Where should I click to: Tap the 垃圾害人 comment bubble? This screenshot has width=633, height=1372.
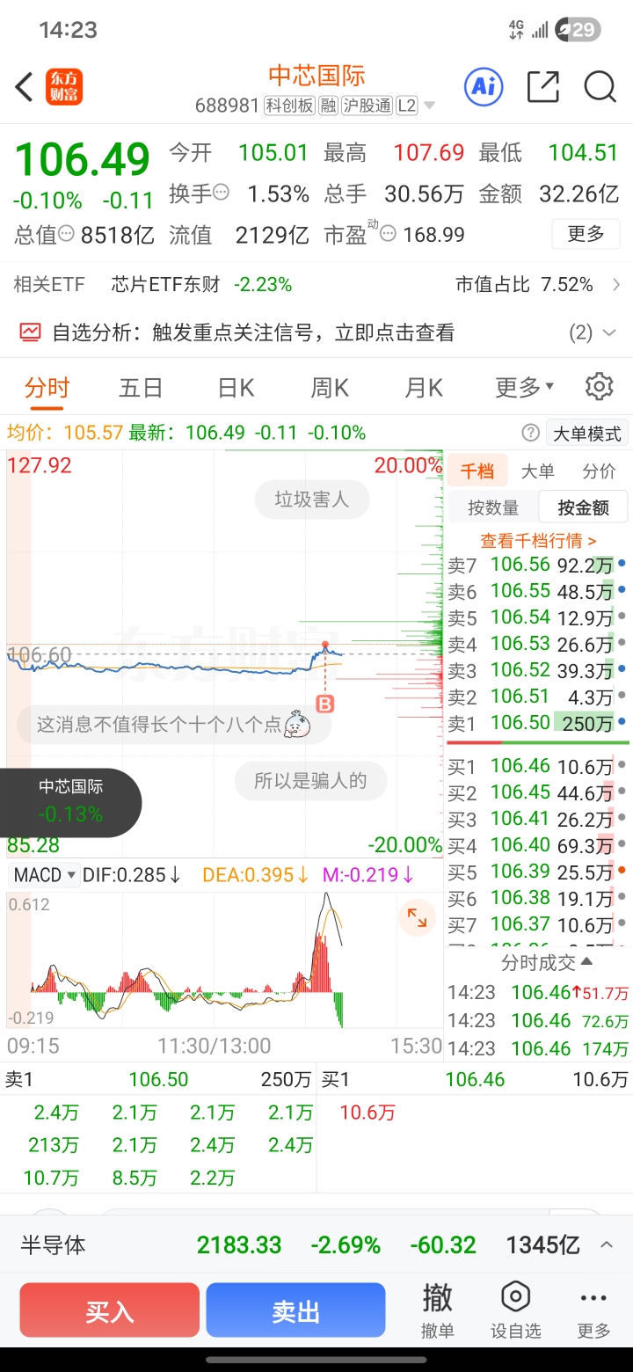point(312,500)
